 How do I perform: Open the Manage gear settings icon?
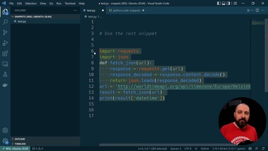pyautogui.click(x=5, y=141)
